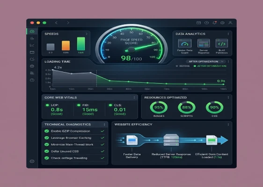The image size is (263, 187).
Task: Click the green bar in the Speeds chart
Action: pos(81,44)
